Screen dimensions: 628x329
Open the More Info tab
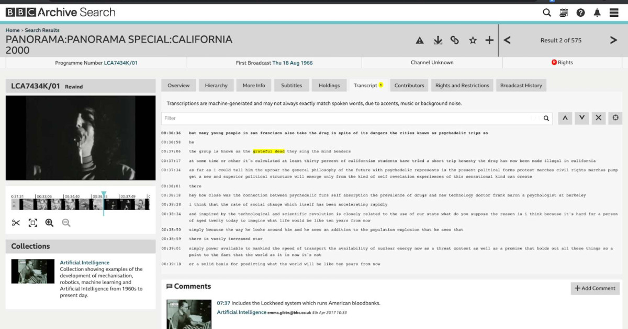tap(254, 86)
